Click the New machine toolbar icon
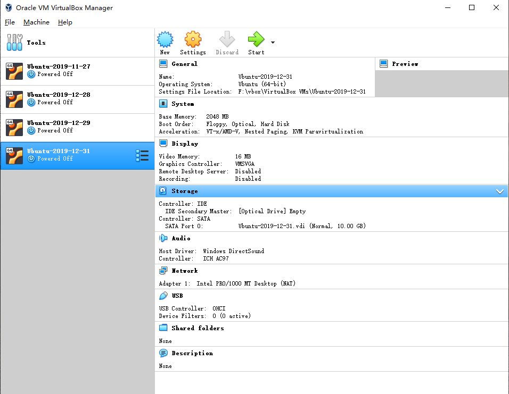Image resolution: width=509 pixels, height=394 pixels. (165, 39)
